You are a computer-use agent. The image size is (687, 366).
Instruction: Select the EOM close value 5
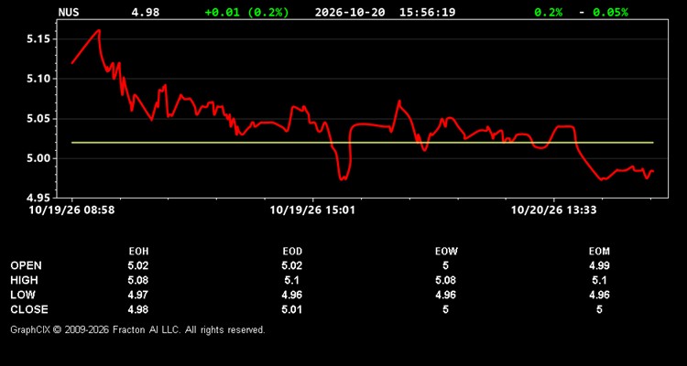(x=599, y=309)
